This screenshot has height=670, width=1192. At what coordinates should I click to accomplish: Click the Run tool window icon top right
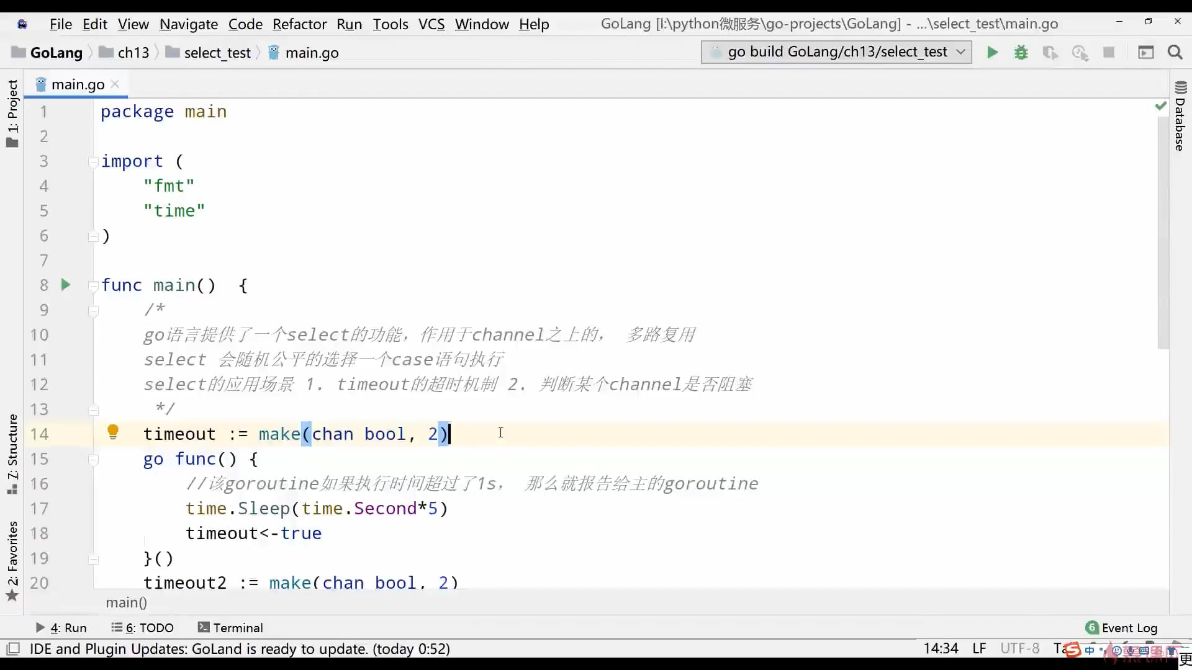pyautogui.click(x=1146, y=53)
